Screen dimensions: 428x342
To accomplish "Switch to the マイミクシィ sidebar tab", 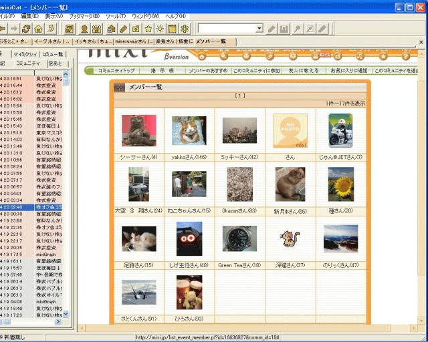I will [x=25, y=54].
